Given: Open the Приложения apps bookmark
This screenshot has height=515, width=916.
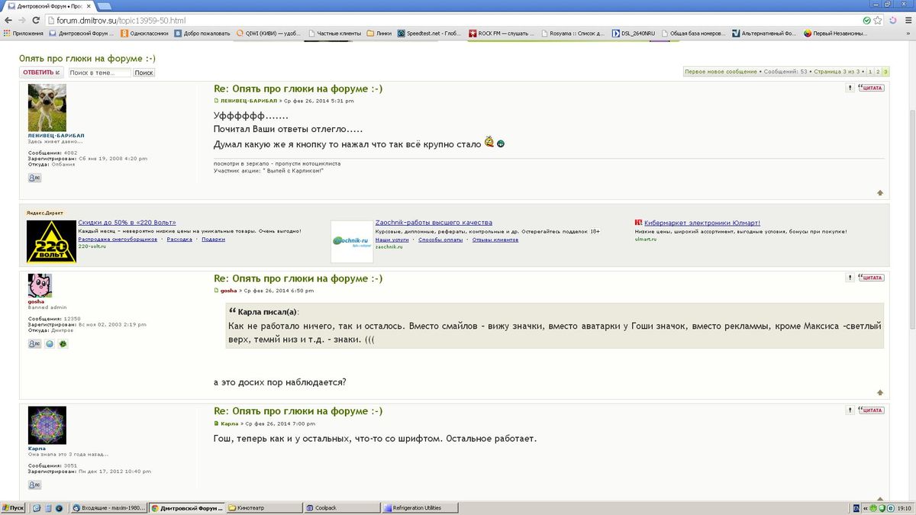Looking at the screenshot, I should 23,34.
